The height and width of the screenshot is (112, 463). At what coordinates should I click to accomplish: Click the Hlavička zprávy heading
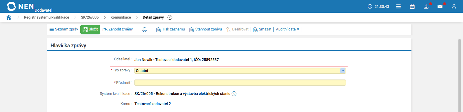tap(68, 46)
